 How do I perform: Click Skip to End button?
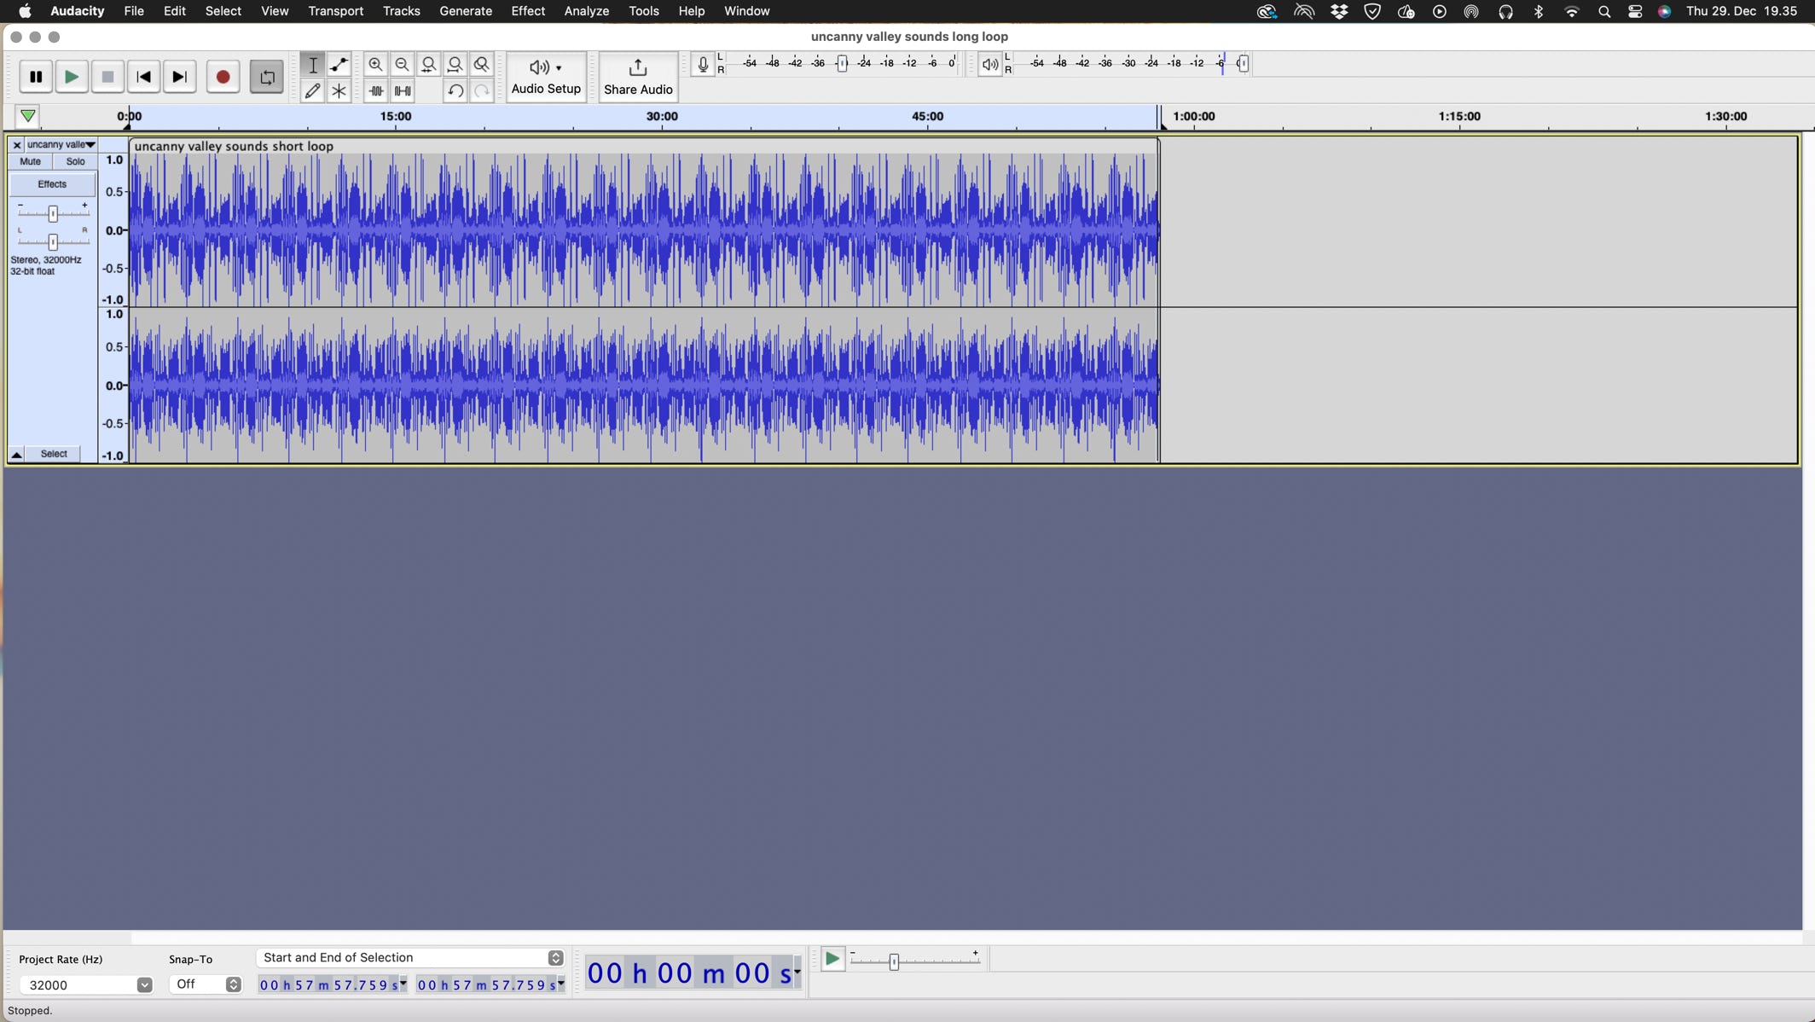click(x=179, y=78)
